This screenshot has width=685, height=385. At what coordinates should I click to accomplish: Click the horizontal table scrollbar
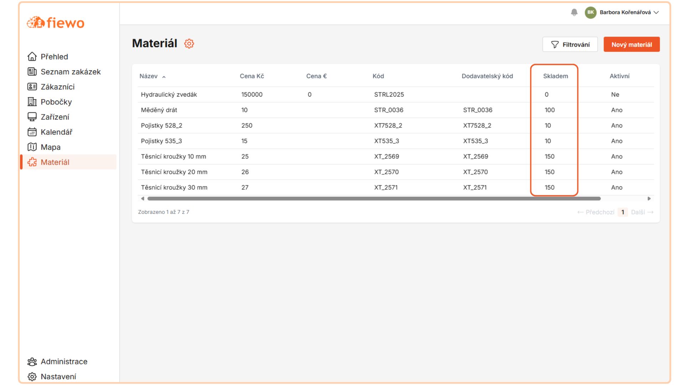(374, 199)
